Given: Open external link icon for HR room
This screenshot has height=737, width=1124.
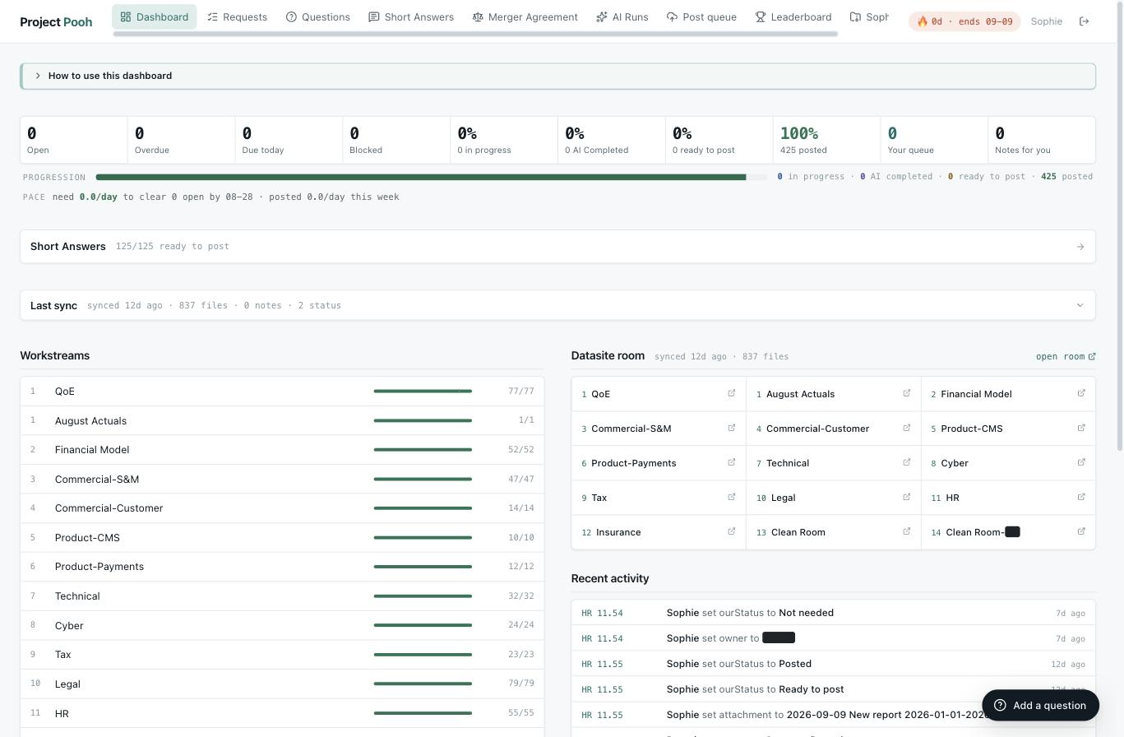Looking at the screenshot, I should [1081, 497].
